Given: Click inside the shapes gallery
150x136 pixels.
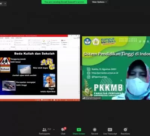Looking at the screenshot, I should coord(34,43).
